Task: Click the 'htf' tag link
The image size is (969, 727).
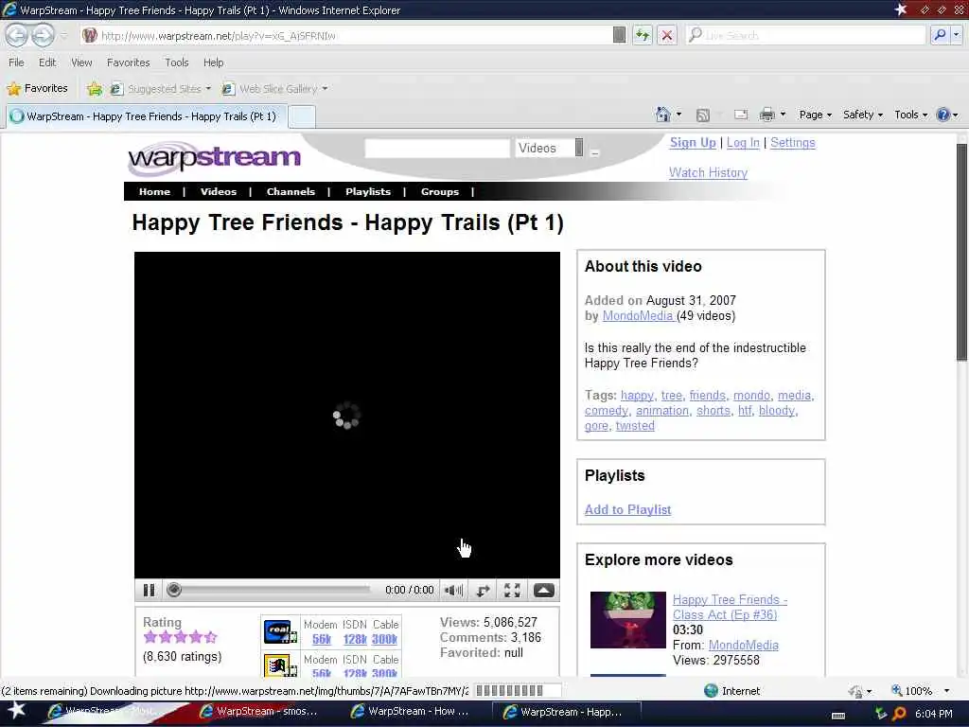Action: coord(745,411)
